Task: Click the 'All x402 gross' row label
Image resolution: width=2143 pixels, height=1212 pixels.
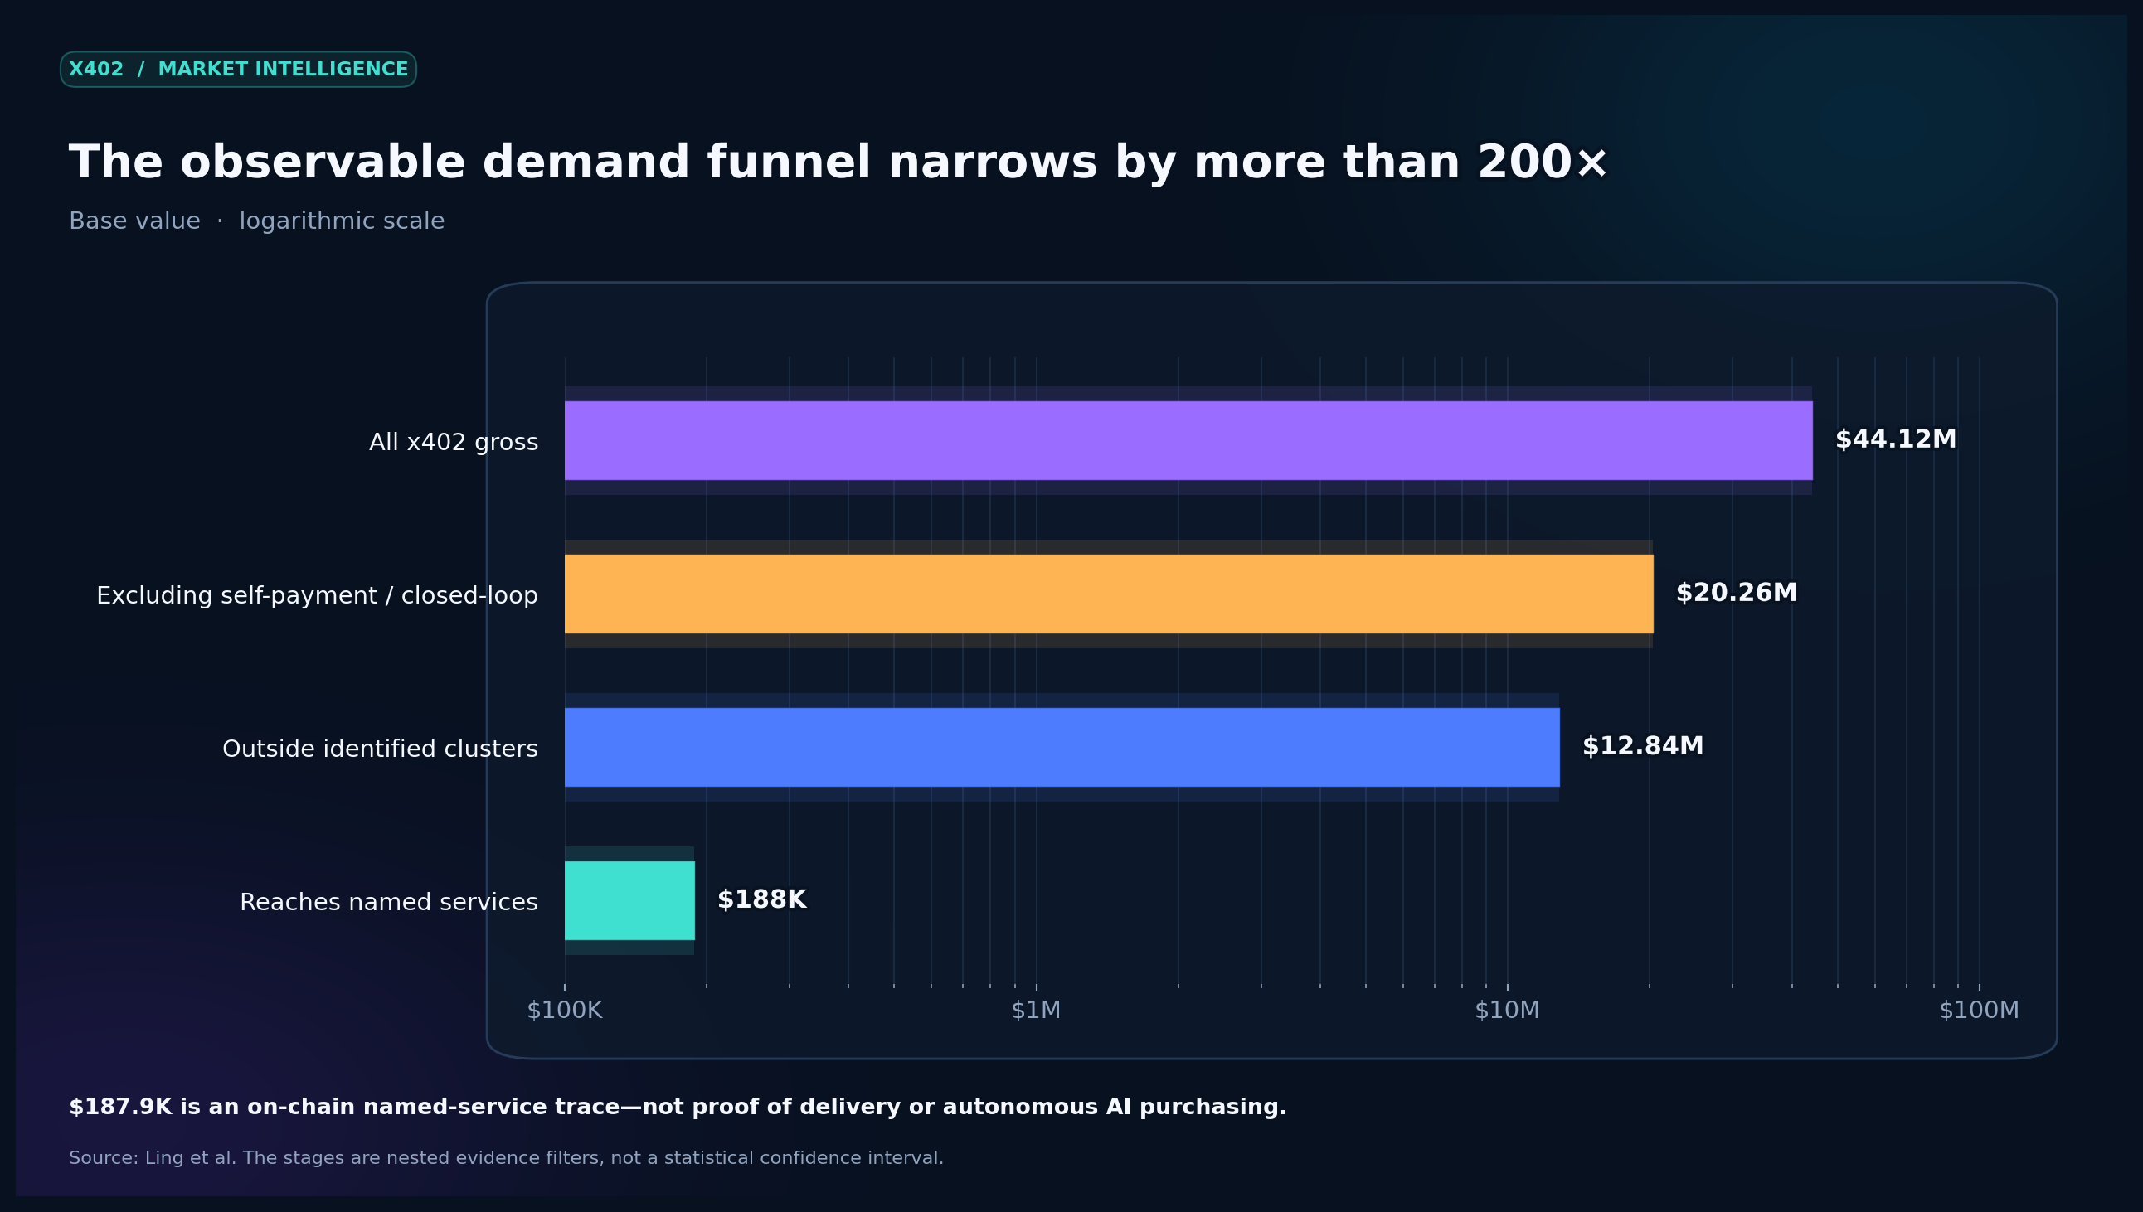Action: pyautogui.click(x=454, y=443)
